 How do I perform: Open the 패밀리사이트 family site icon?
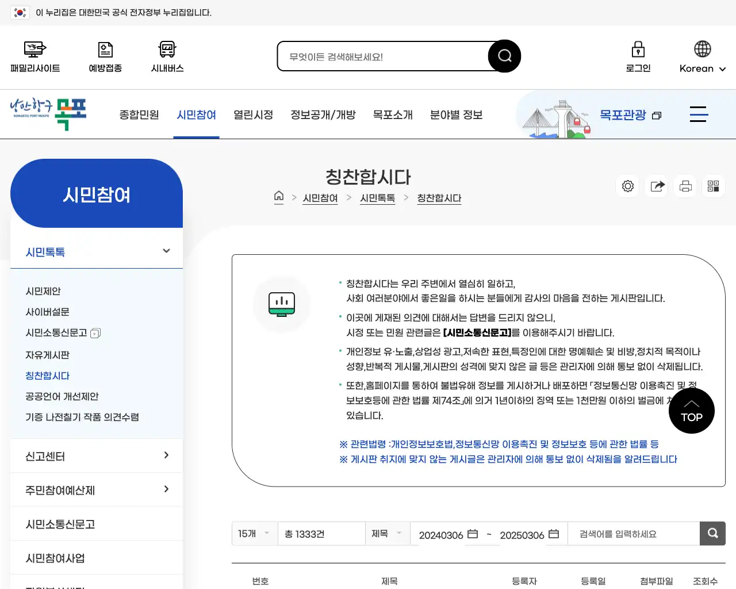click(34, 49)
